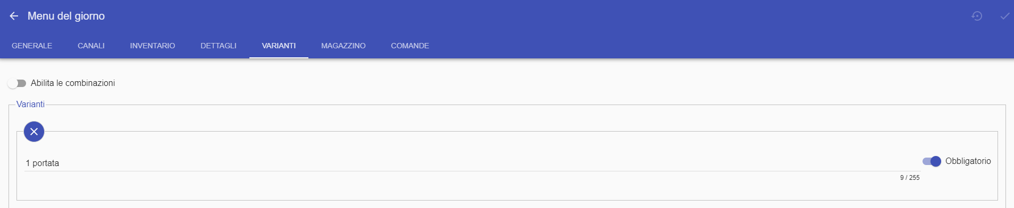
Task: Click the 1 portata name input field
Action: (x=472, y=163)
